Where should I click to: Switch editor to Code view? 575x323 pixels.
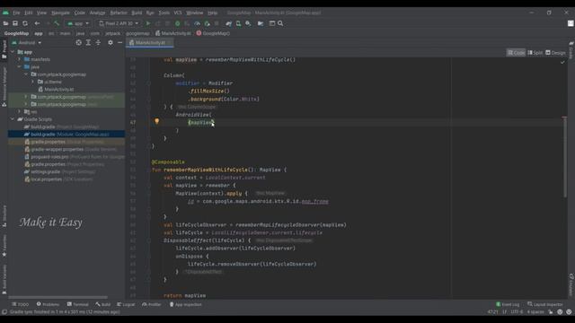[516, 53]
